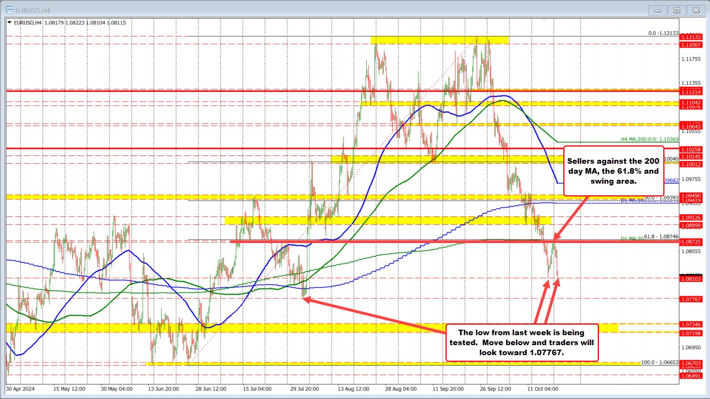
Task: Open the restore-down window control
Action: (x=677, y=9)
